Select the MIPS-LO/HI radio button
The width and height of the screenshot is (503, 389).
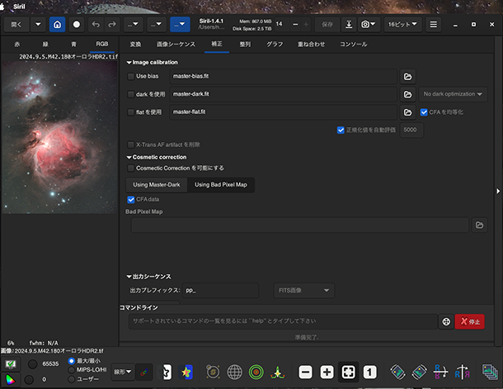point(71,369)
